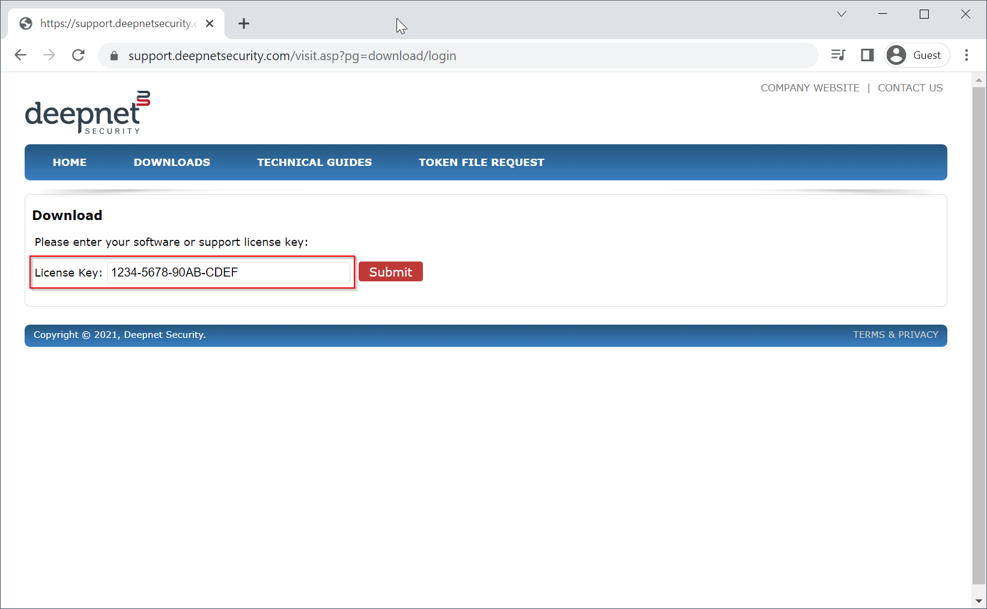This screenshot has width=987, height=609.
Task: Open the CONTACT US link
Action: (910, 88)
